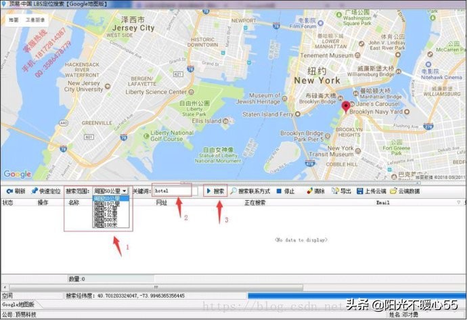467x320 pixels.
Task: Click the Film Forum cinema marker
Action: [320, 23]
